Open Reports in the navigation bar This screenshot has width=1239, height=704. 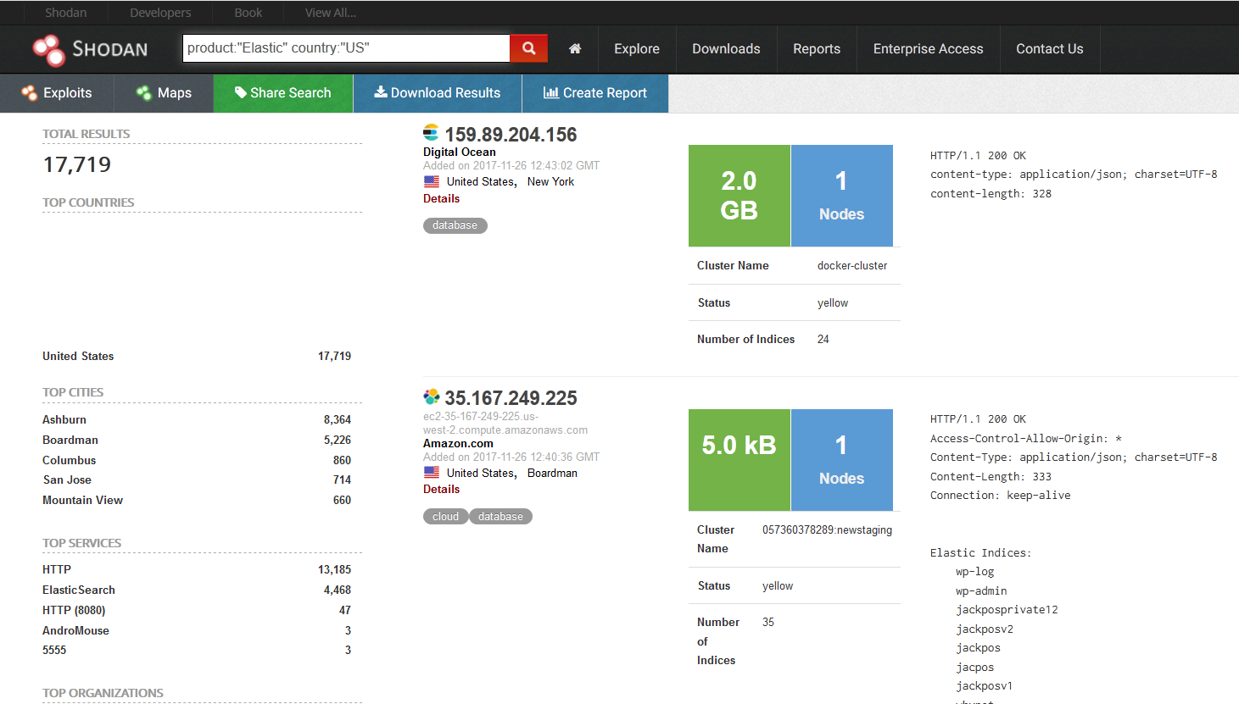(x=817, y=49)
